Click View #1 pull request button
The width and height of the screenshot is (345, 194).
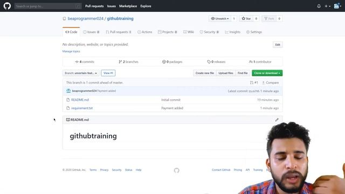click(x=108, y=73)
